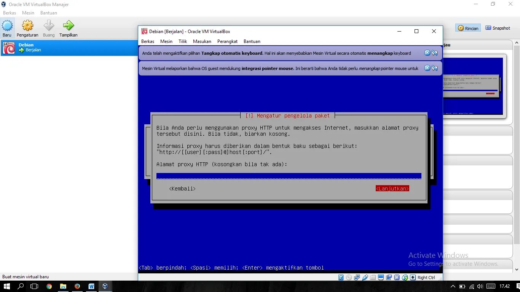Open Bantuan menu in Debian VM window

(x=252, y=41)
